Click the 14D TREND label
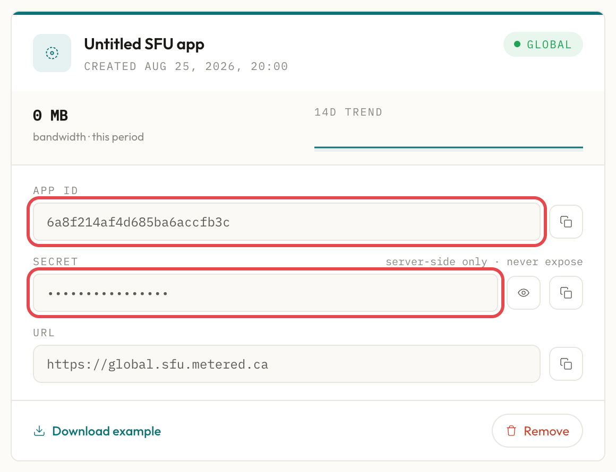This screenshot has width=616, height=472. [348, 112]
